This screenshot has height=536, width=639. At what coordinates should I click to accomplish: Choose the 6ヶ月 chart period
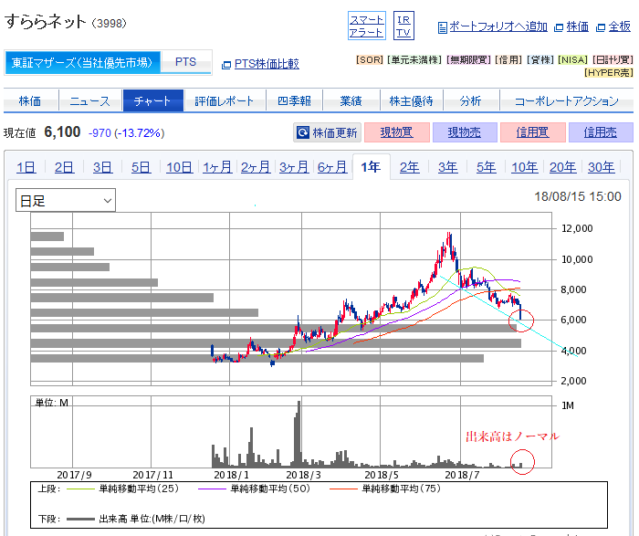(x=331, y=167)
